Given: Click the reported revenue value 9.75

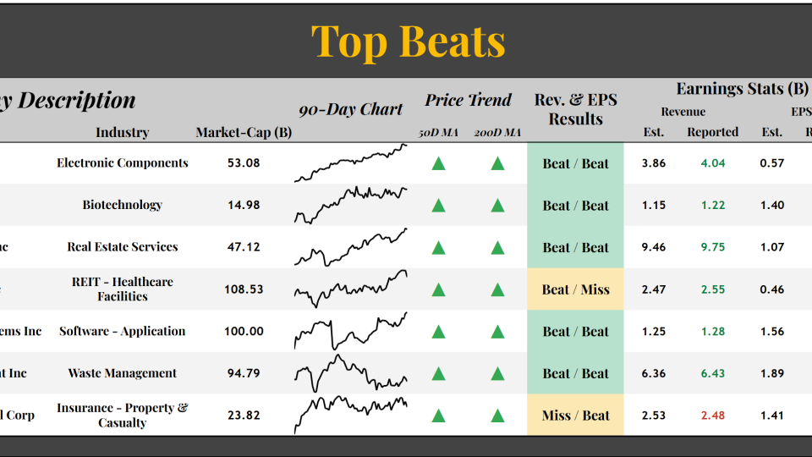Looking at the screenshot, I should pos(712,248).
